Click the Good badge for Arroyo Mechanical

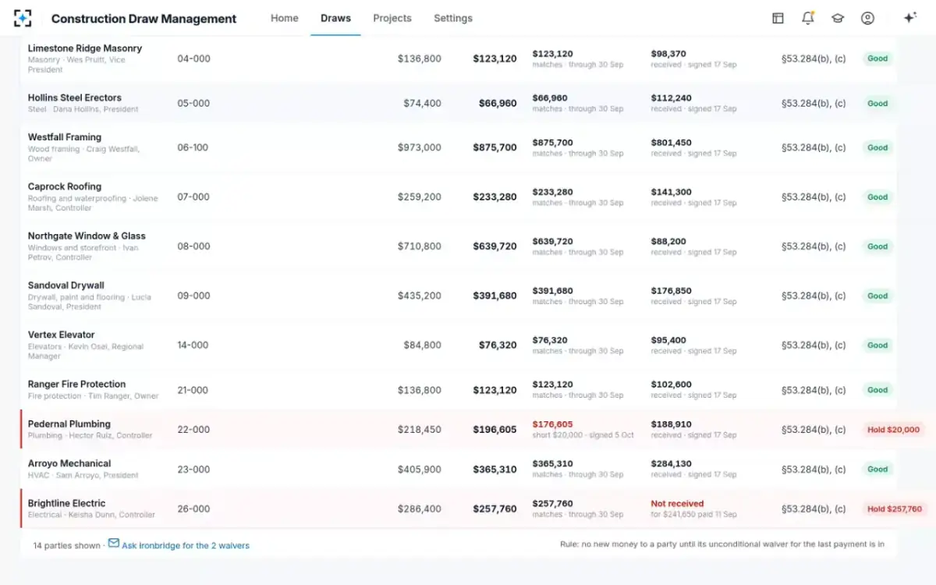coord(877,470)
